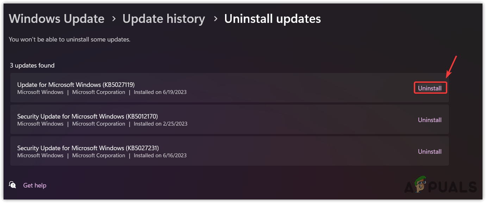Click chevron before Uninstall updates title
Viewport: 486px width, 203px height.
click(215, 19)
